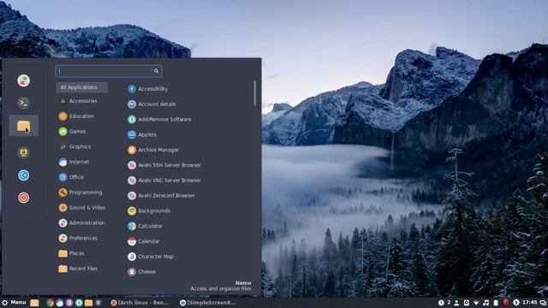This screenshot has height=308, width=548.
Task: Click the teal round launcher on the panel
Action: point(79,303)
